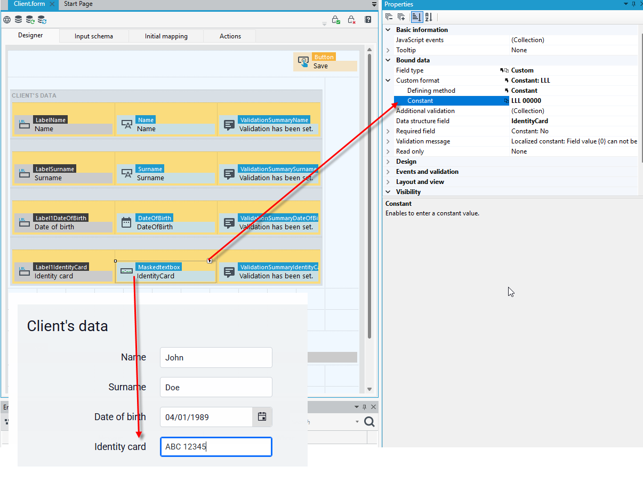This screenshot has height=482, width=643.
Task: Click the plain database stack icon
Action: pyautogui.click(x=19, y=20)
